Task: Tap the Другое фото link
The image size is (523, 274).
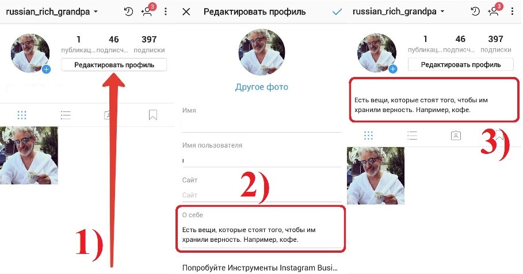Action: point(261,87)
